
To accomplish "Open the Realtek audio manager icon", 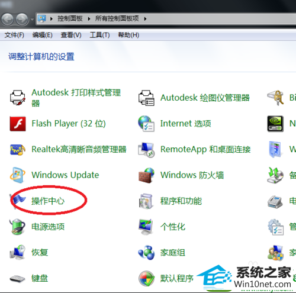I will point(18,150).
